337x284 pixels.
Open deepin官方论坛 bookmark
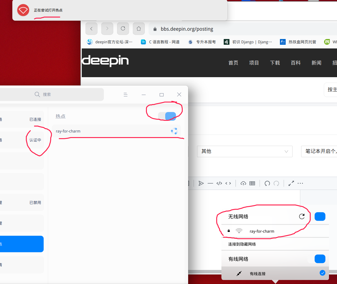110,42
